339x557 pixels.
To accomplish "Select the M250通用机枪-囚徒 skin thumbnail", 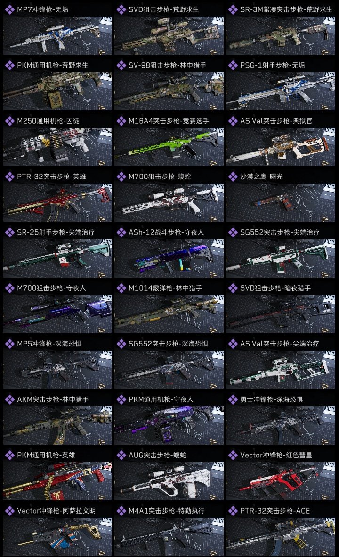I will coord(57,147).
